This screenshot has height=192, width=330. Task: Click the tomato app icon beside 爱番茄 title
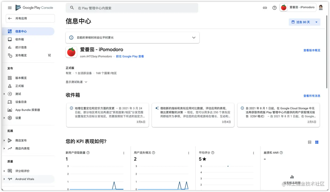tap(71, 52)
